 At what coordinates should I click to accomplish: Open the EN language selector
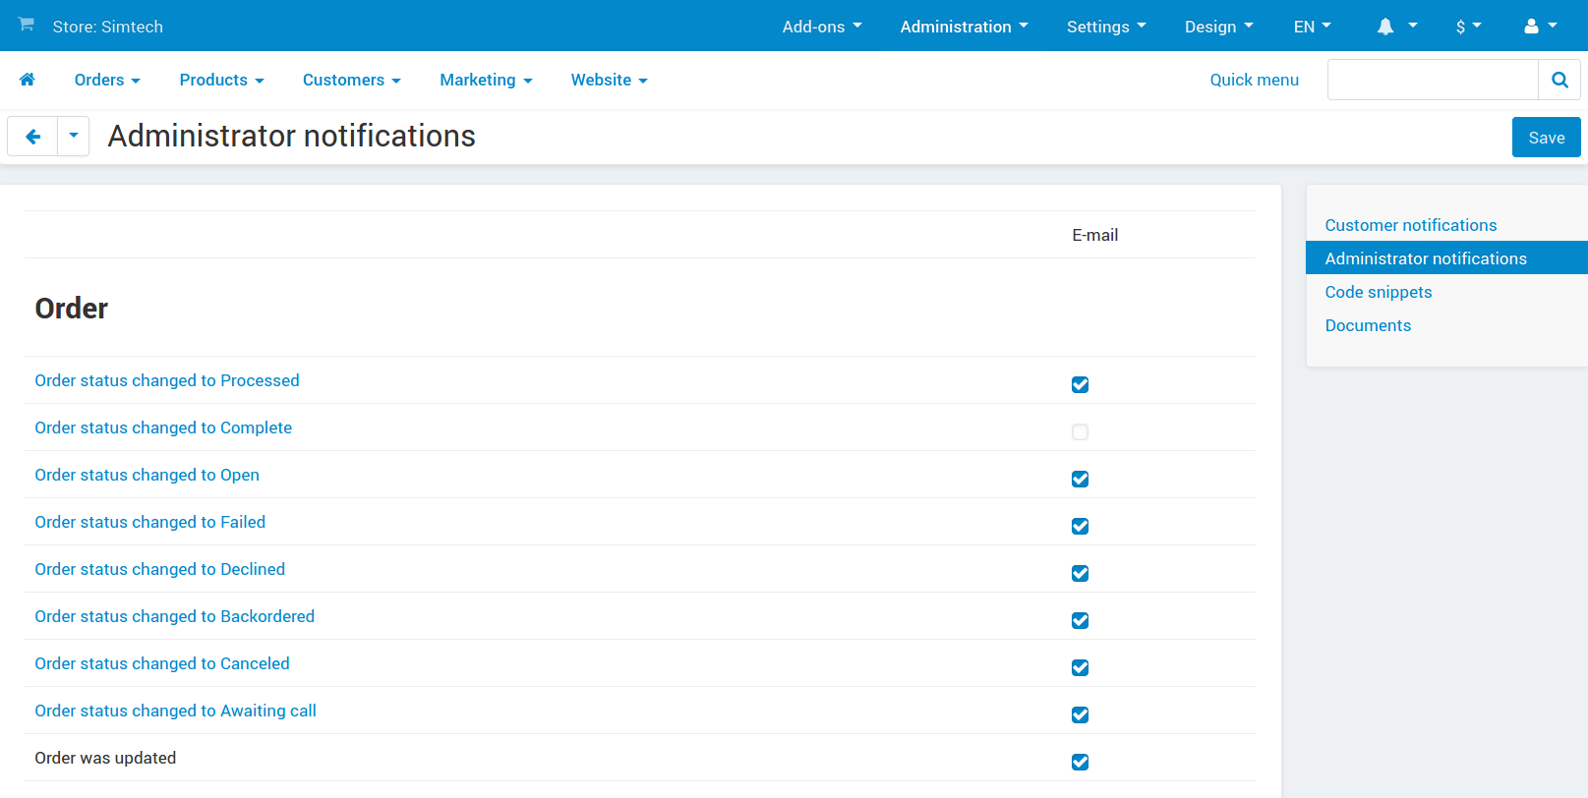[x=1312, y=27]
